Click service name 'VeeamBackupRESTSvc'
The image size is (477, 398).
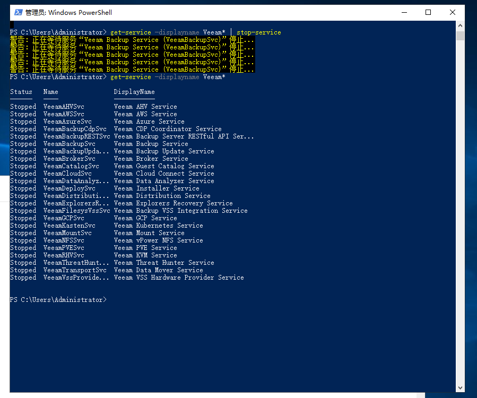[x=76, y=136]
